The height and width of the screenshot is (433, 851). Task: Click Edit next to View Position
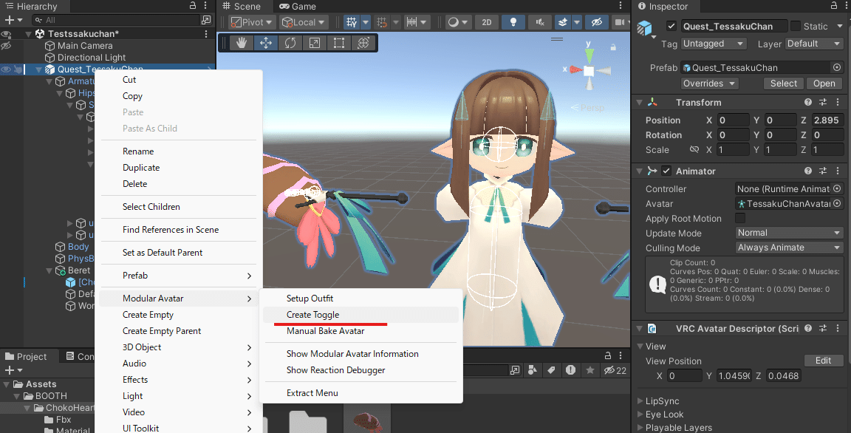(x=823, y=360)
